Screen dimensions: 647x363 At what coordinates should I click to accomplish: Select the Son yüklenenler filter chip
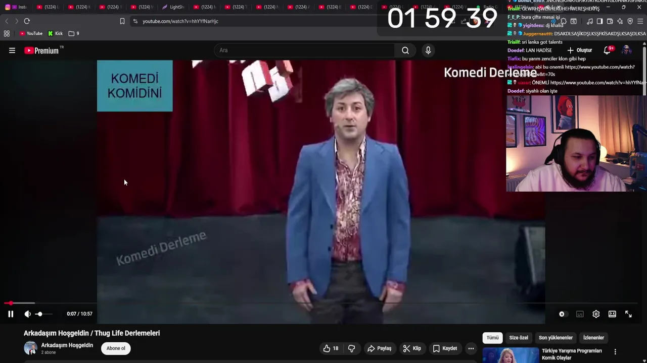pos(556,338)
